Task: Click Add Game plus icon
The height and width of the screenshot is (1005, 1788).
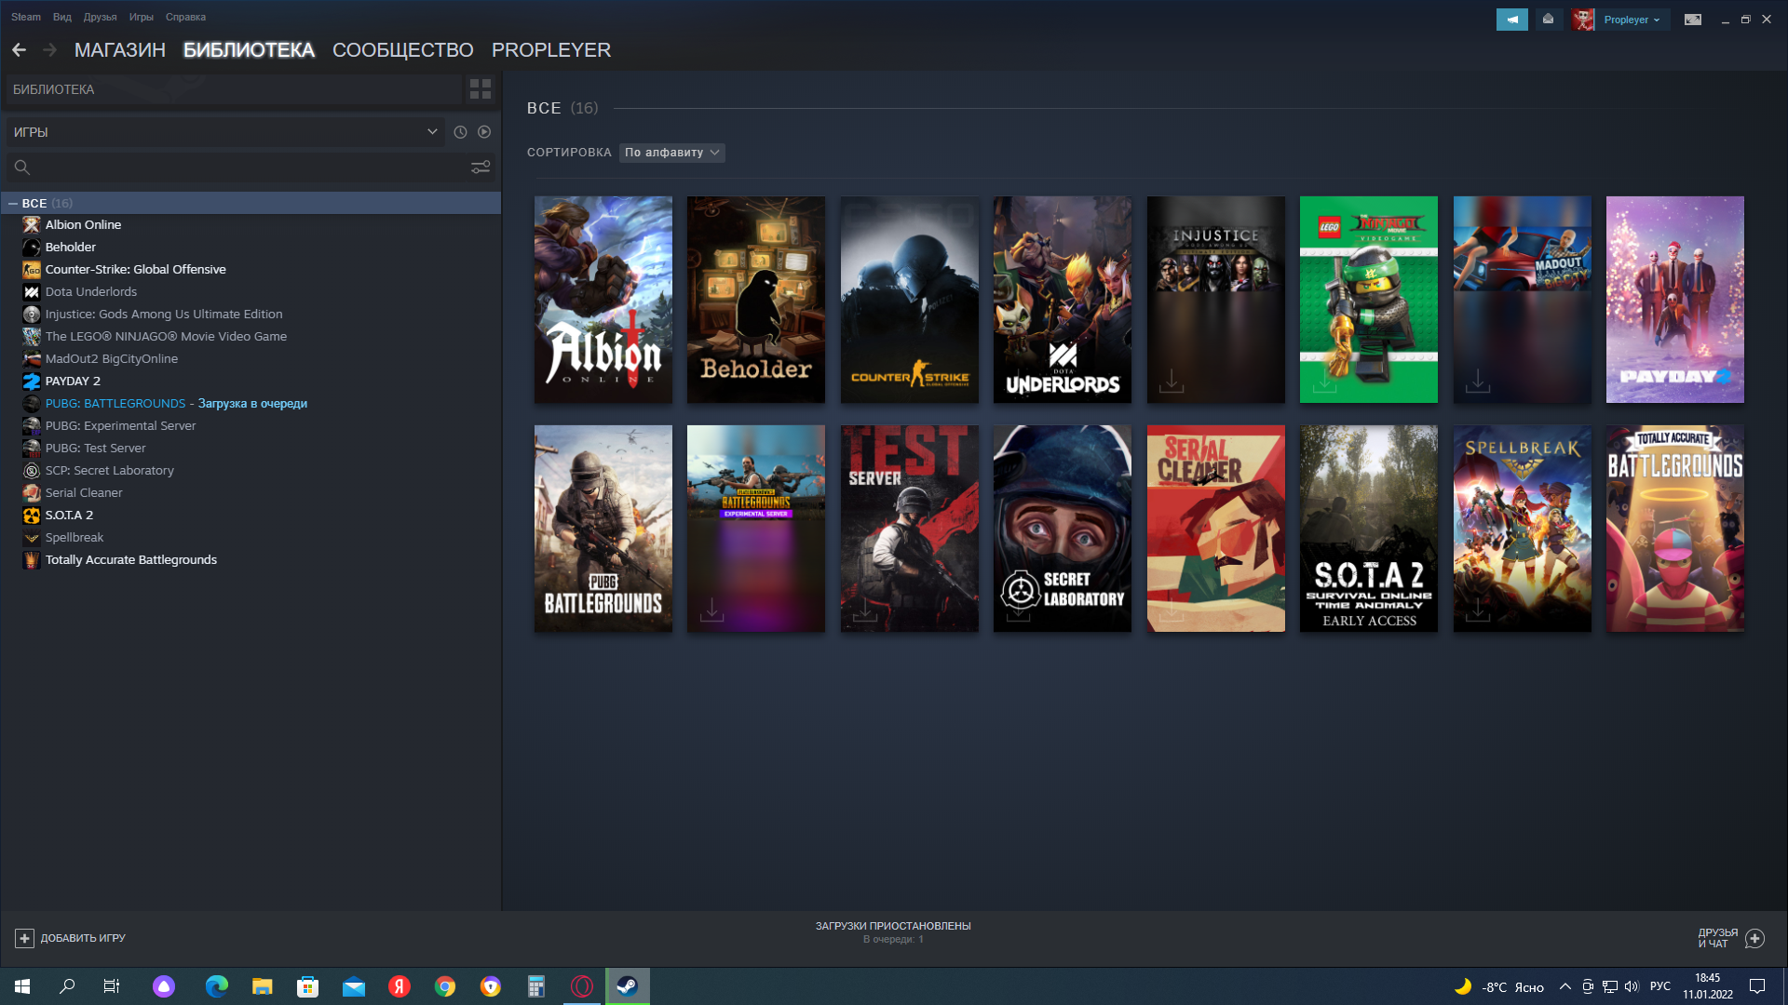Action: tap(25, 938)
